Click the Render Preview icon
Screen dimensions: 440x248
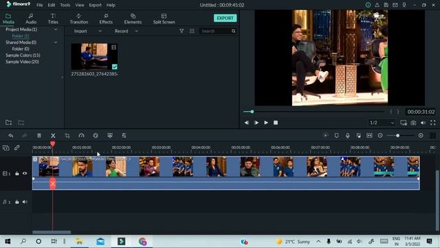point(325,136)
